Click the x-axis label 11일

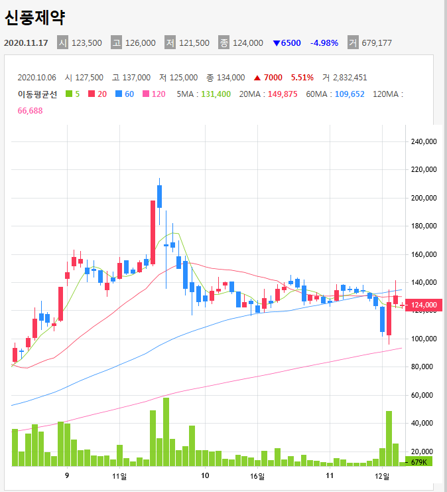[x=119, y=476]
